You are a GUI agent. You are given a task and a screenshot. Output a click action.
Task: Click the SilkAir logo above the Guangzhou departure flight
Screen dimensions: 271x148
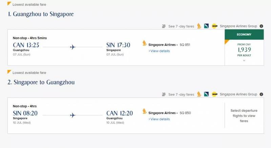(206, 26)
